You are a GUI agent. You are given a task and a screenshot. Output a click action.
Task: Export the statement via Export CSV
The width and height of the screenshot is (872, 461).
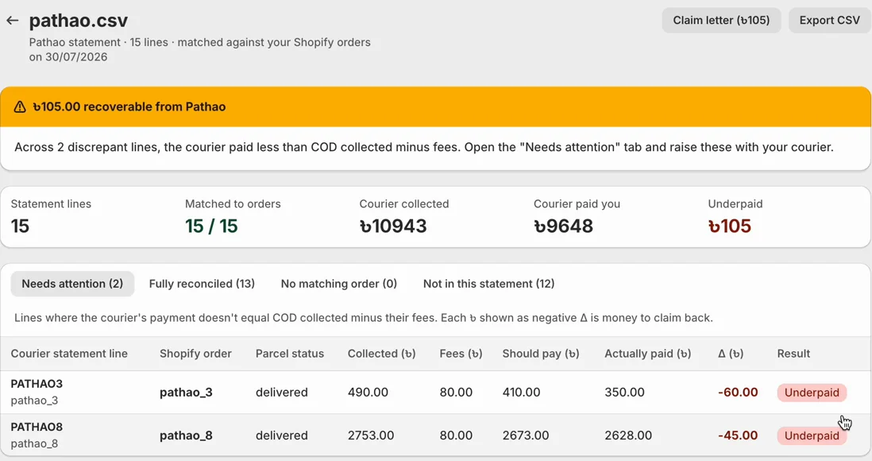830,20
